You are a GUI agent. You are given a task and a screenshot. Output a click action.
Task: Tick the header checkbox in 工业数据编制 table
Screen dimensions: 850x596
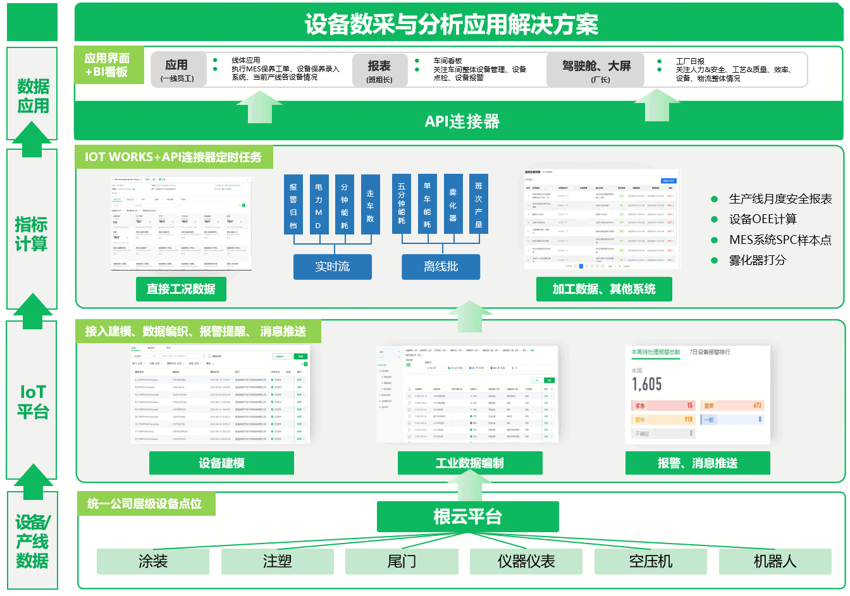click(409, 389)
